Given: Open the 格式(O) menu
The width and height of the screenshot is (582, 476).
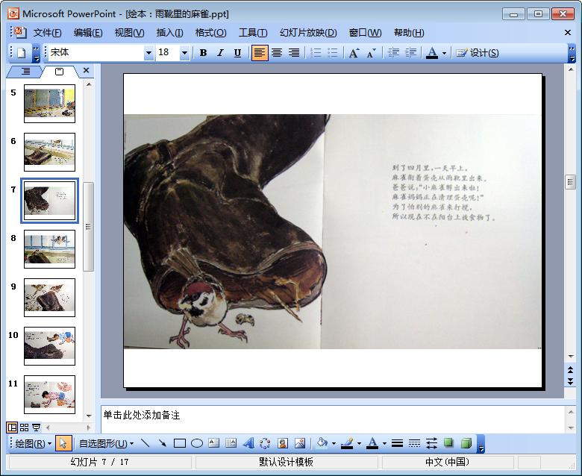Looking at the screenshot, I should point(211,33).
